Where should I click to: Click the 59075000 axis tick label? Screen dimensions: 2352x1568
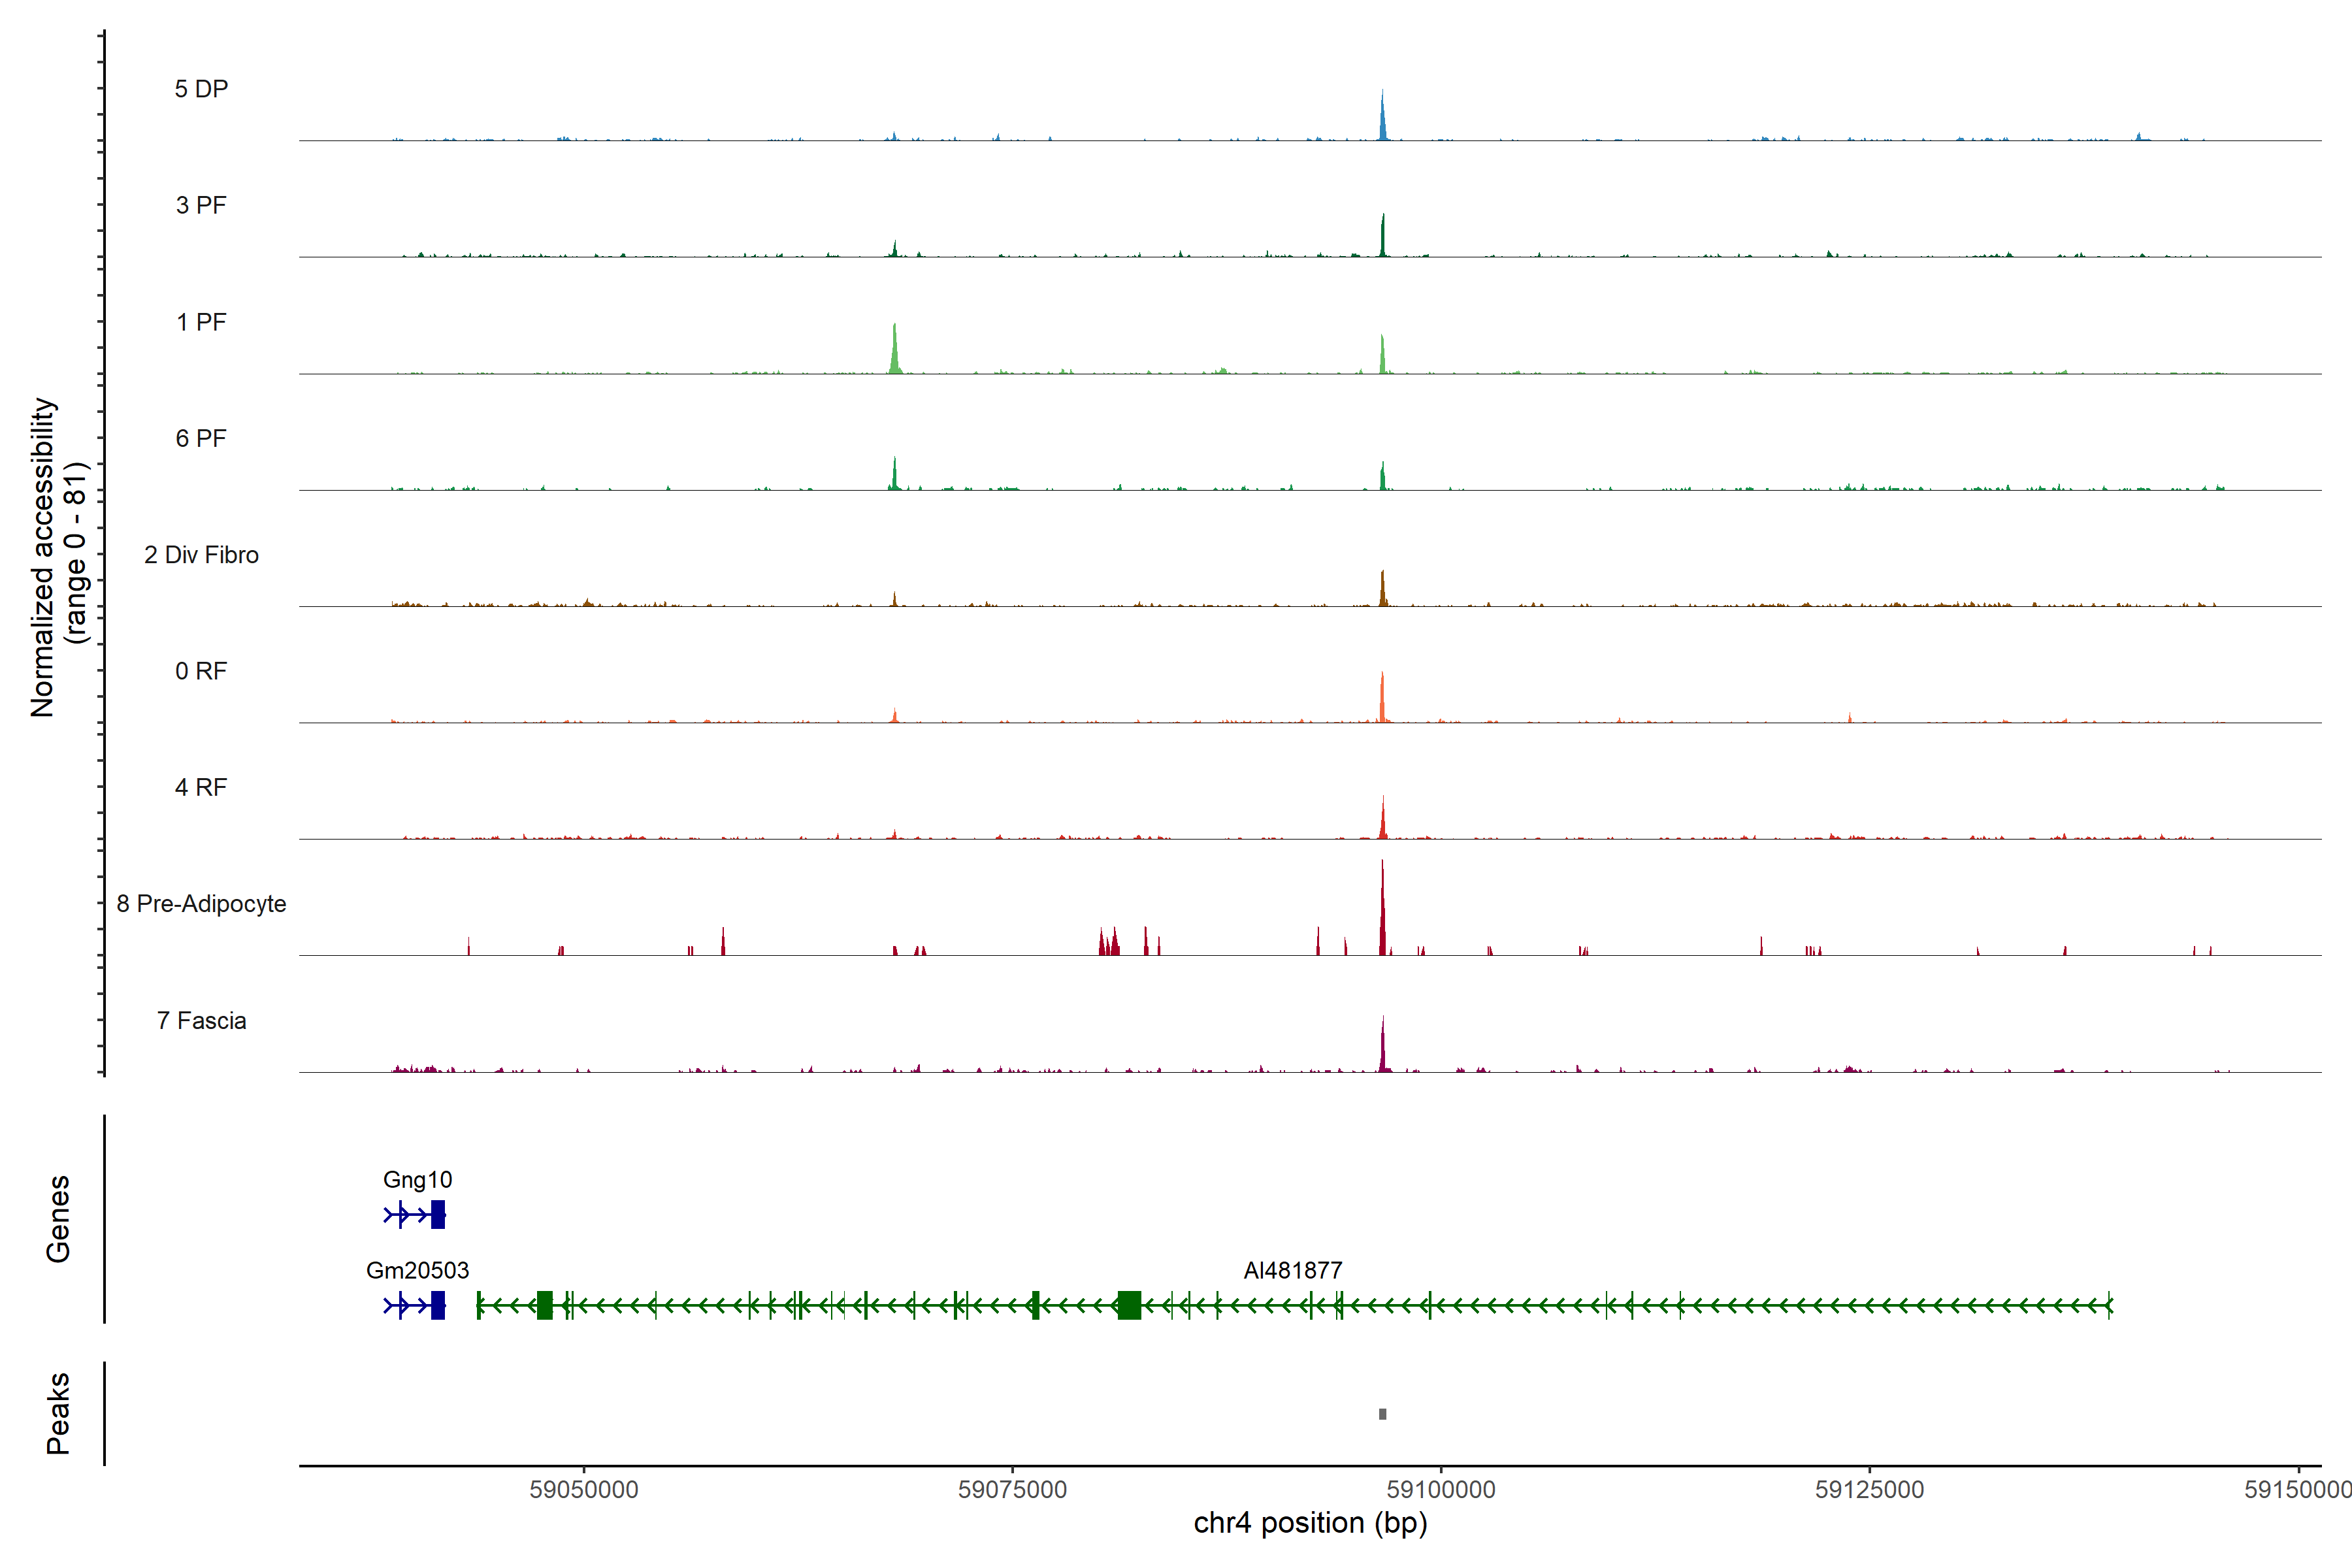[x=1012, y=1489]
